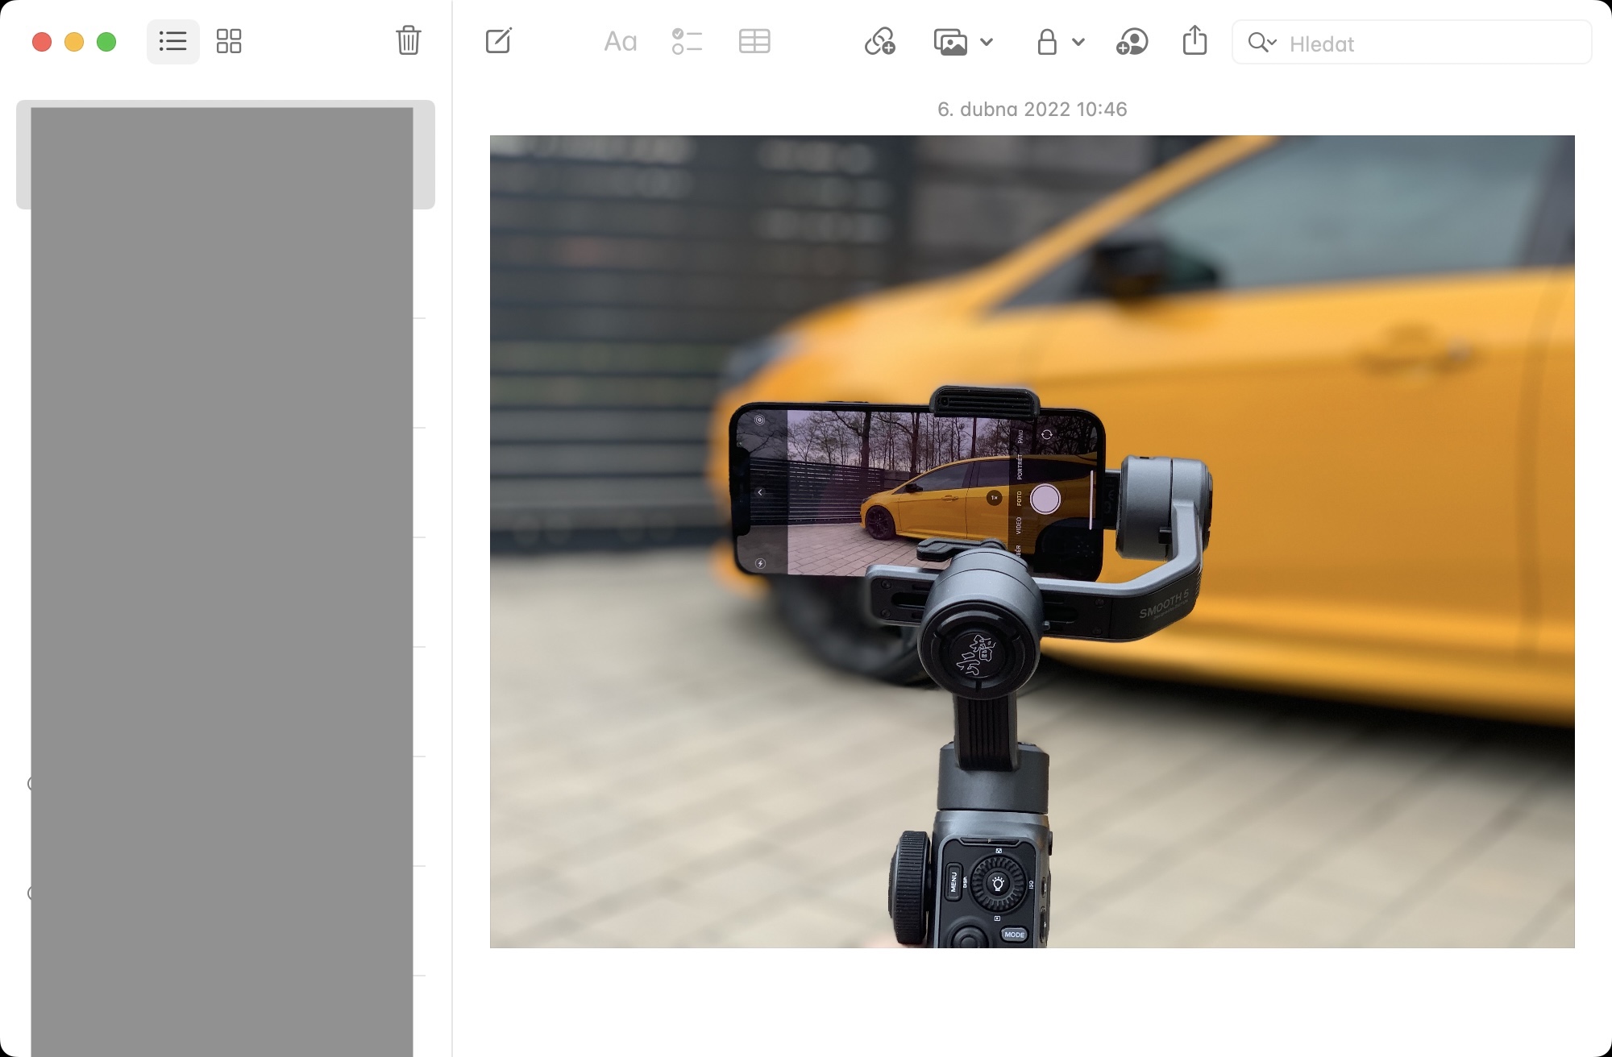Image resolution: width=1612 pixels, height=1057 pixels.
Task: Expand the media dropdown chevron
Action: [987, 42]
